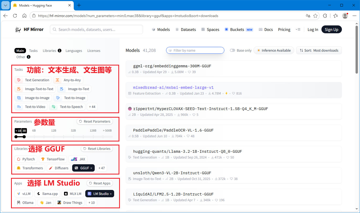Open Spaces in the top navigation
This screenshot has height=213, width=360.
tap(210, 30)
